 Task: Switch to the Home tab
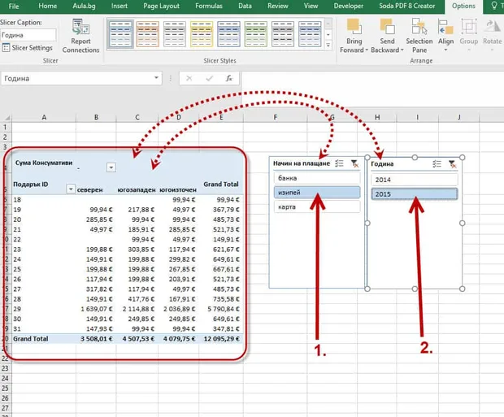[x=48, y=7]
